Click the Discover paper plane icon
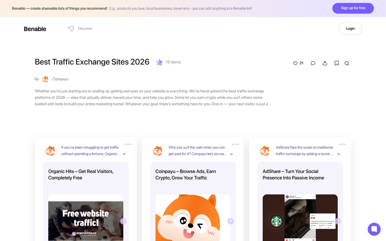386x241 pixels. coord(71,29)
